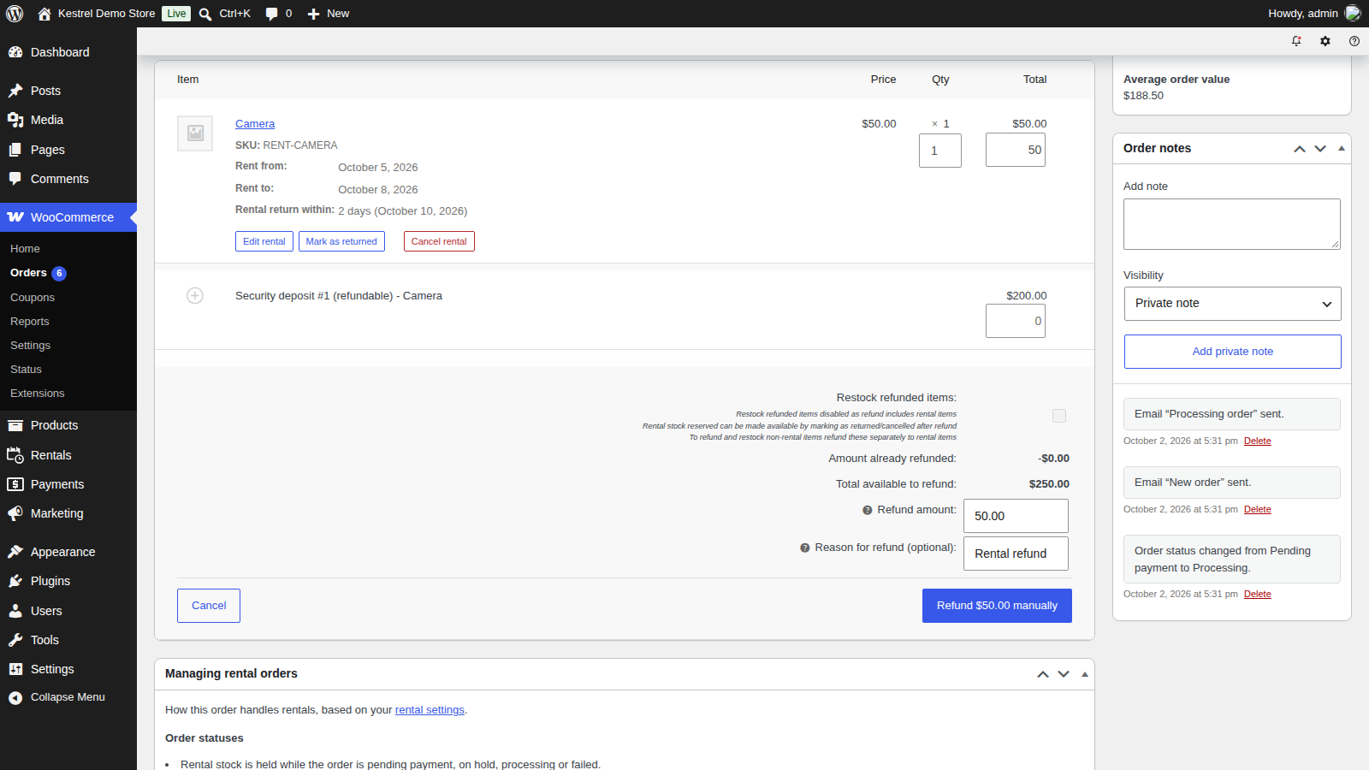The image size is (1369, 770).
Task: Click Reason for refund help icon
Action: tap(805, 548)
